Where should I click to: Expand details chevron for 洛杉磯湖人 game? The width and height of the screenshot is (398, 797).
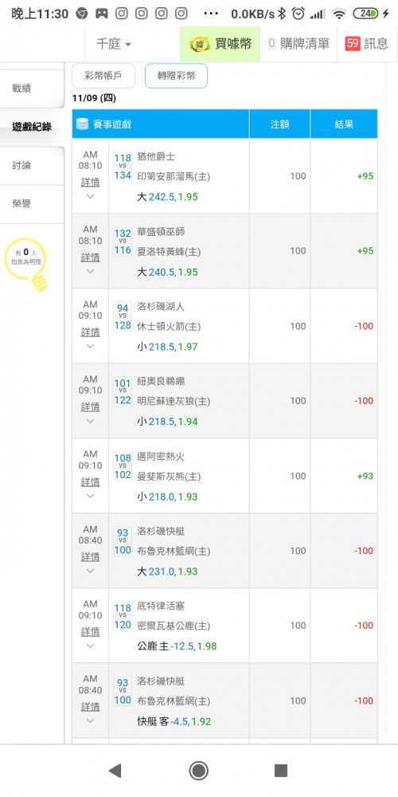pos(91,346)
